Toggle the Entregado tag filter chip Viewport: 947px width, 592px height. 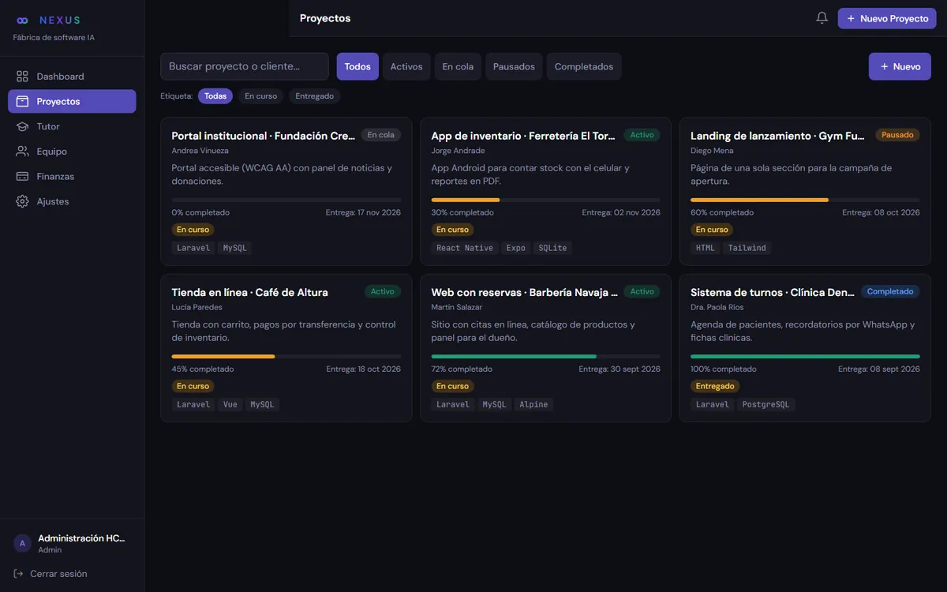[314, 96]
